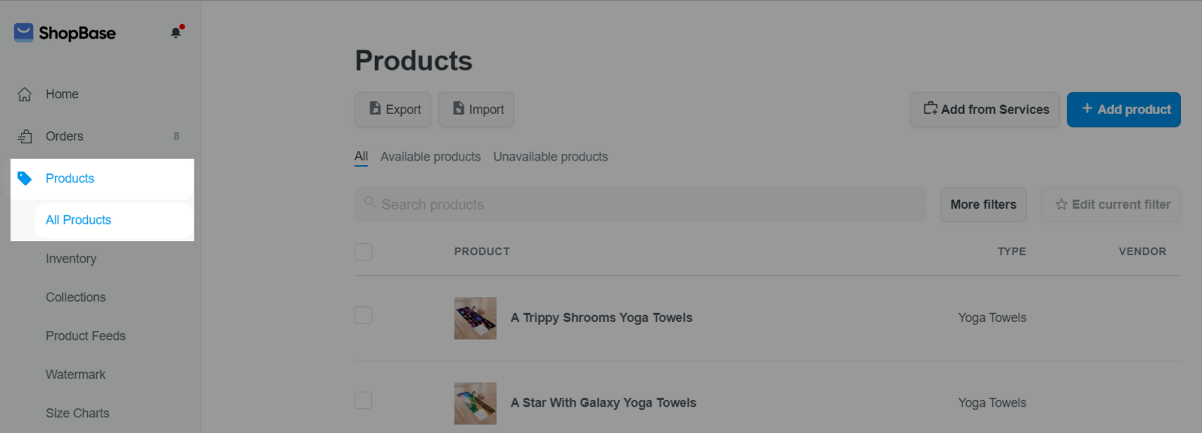Viewport: 1202px width, 433px height.
Task: Click the magnifier icon in search bar
Action: (370, 203)
